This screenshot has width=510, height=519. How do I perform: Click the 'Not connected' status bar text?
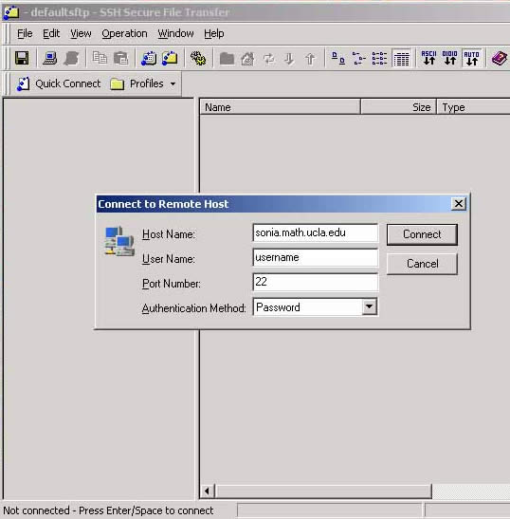point(108,510)
